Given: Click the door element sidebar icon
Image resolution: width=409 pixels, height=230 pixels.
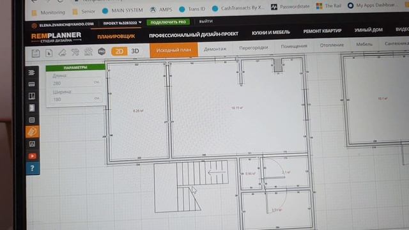Looking at the screenshot, I should click(32, 108).
